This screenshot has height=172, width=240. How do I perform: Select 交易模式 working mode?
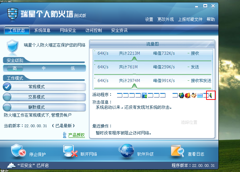45,97
